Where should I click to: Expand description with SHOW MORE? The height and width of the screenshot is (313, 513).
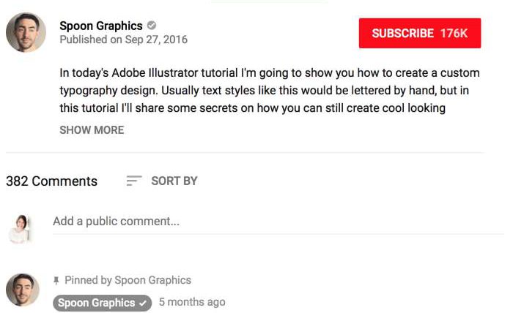coord(92,130)
